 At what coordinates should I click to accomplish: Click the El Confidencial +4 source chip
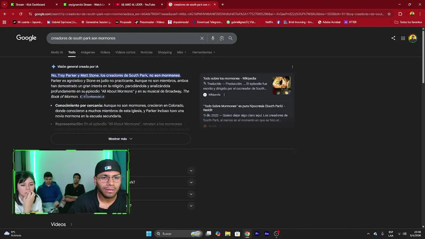click(x=92, y=97)
